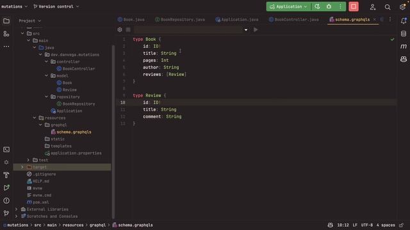Click the UTF-8 encoding indicator
410x230 pixels.
(367, 225)
